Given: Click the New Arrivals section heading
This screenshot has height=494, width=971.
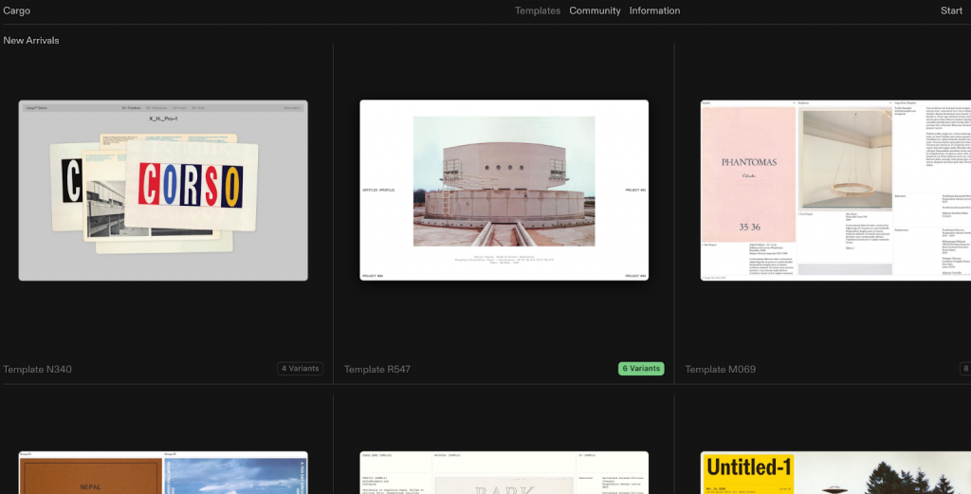Looking at the screenshot, I should [x=31, y=41].
